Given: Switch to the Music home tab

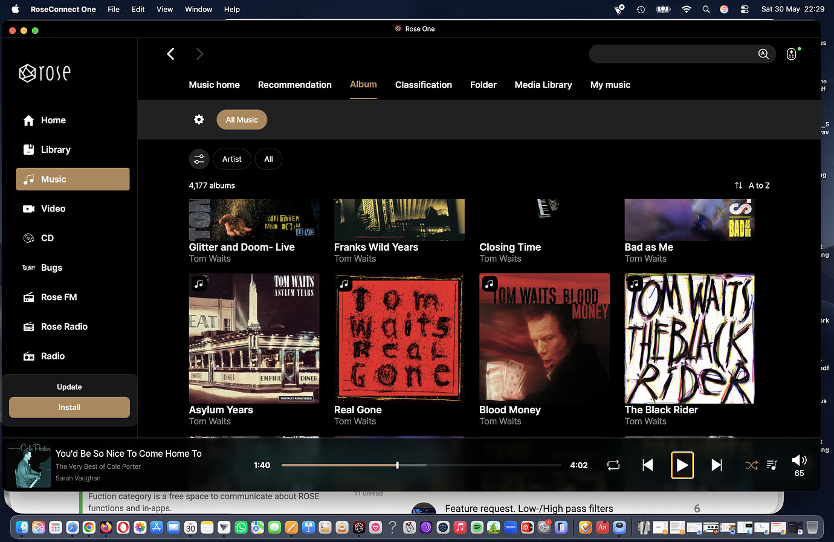Looking at the screenshot, I should [x=214, y=85].
